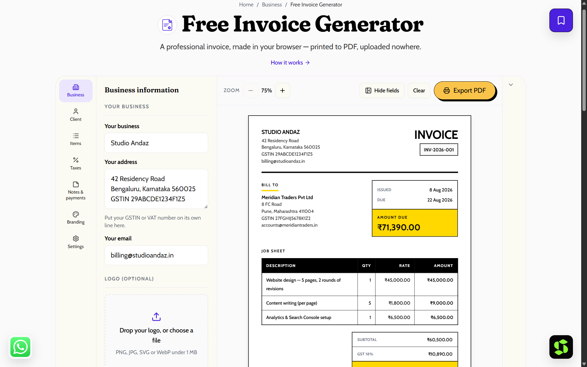Click billing@studioandaz.in on the invoice preview
The width and height of the screenshot is (587, 367).
click(x=283, y=161)
